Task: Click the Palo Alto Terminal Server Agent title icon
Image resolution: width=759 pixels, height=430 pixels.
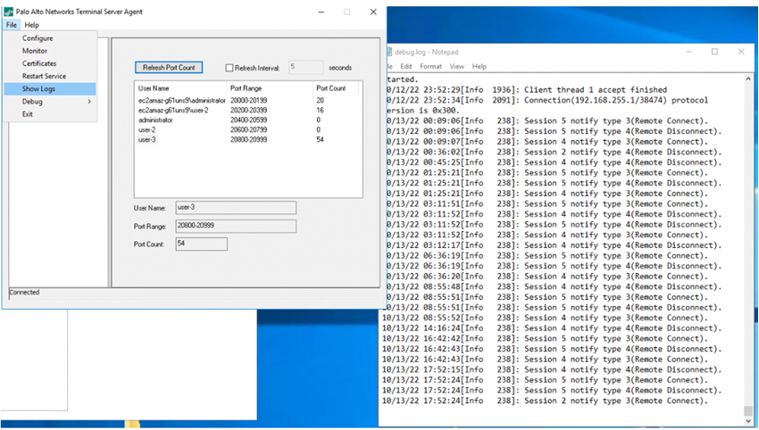Action: pos(9,12)
